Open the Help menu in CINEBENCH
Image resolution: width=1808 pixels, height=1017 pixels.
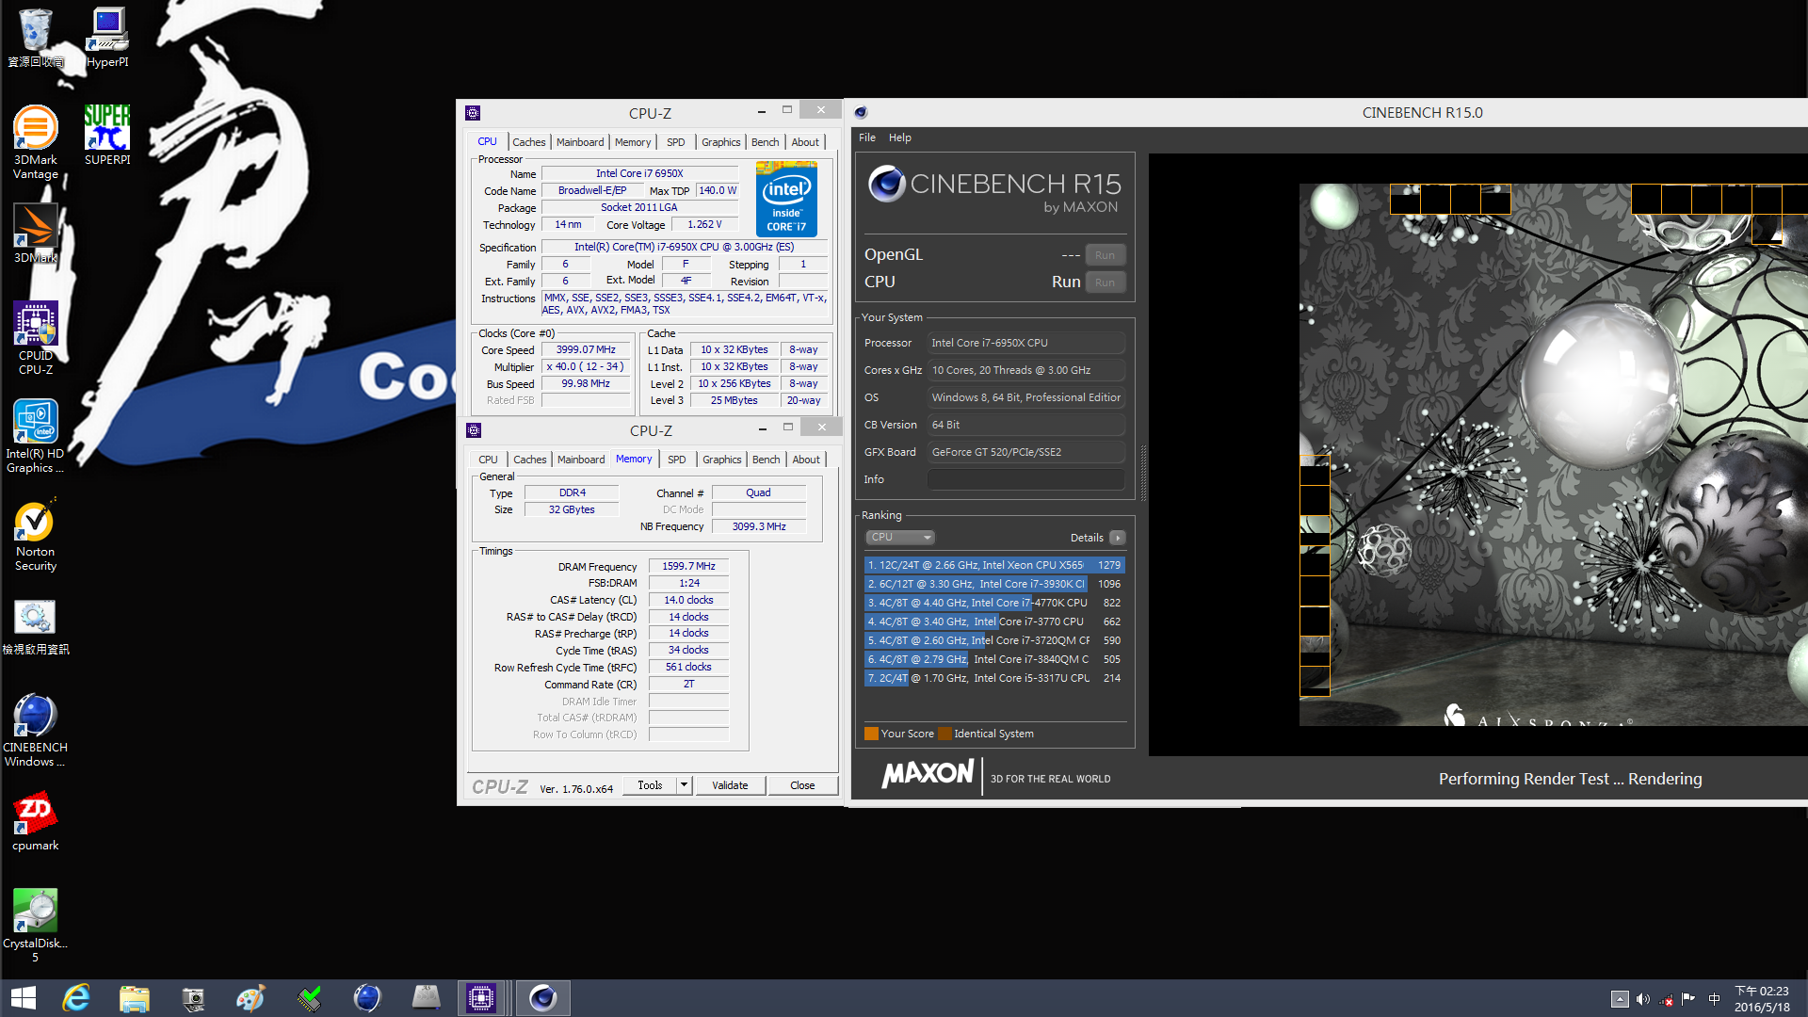point(900,137)
